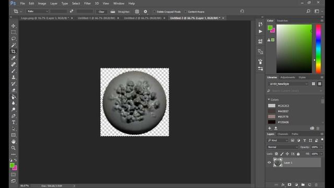334x188 pixels.
Task: Select the #C2C2C2 library color
Action: 278,105
